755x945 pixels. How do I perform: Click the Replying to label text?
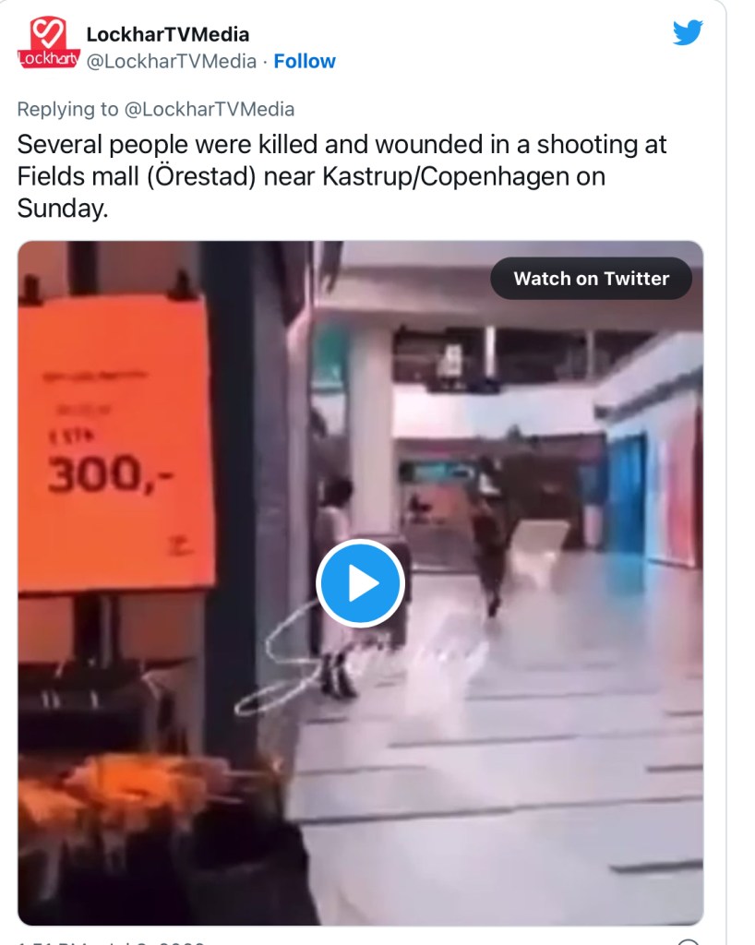click(67, 109)
